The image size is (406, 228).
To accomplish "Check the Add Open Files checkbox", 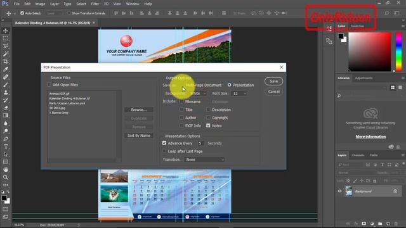I will [49, 85].
